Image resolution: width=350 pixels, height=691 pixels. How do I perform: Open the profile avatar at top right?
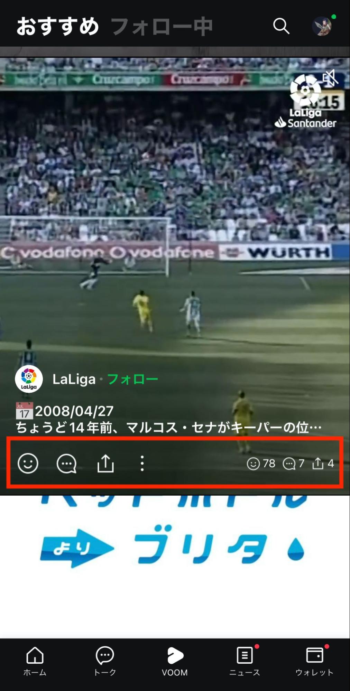click(x=322, y=26)
